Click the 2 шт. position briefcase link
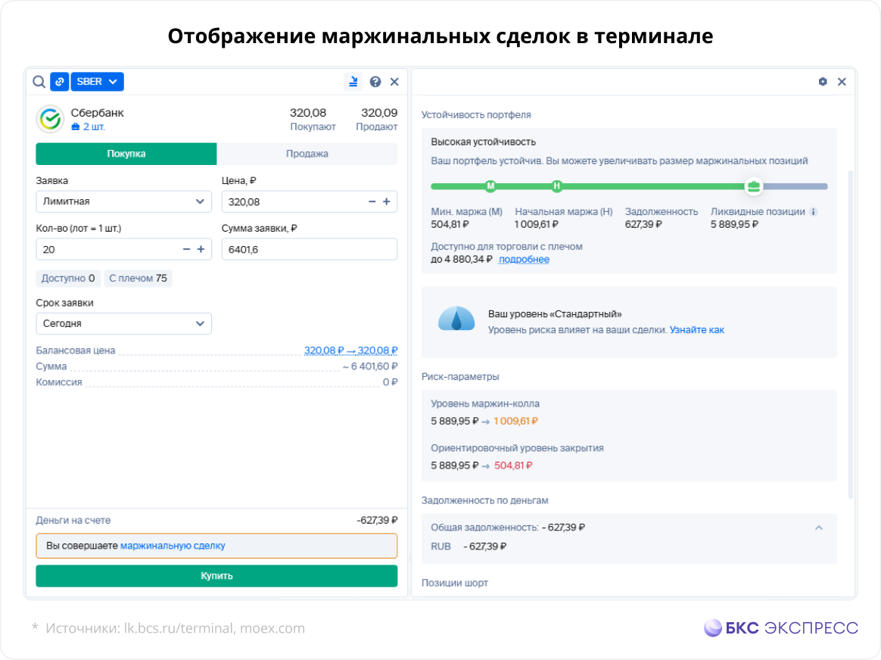The height and width of the screenshot is (660, 881). [x=89, y=127]
